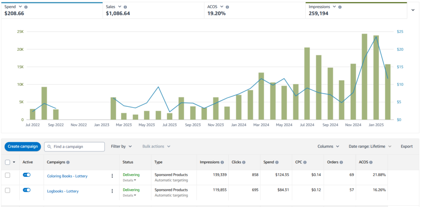
Task: Open the Bulk actions dropdown
Action: tap(156, 146)
